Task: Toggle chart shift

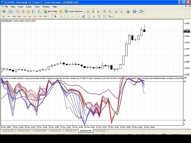Action: 122,11
